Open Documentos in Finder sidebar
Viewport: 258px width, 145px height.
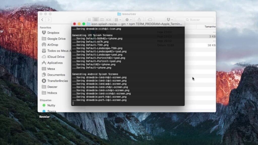point(56,75)
